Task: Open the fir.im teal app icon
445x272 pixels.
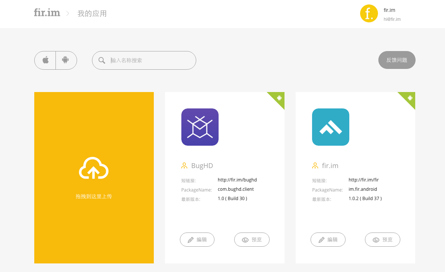Action: coord(331,127)
